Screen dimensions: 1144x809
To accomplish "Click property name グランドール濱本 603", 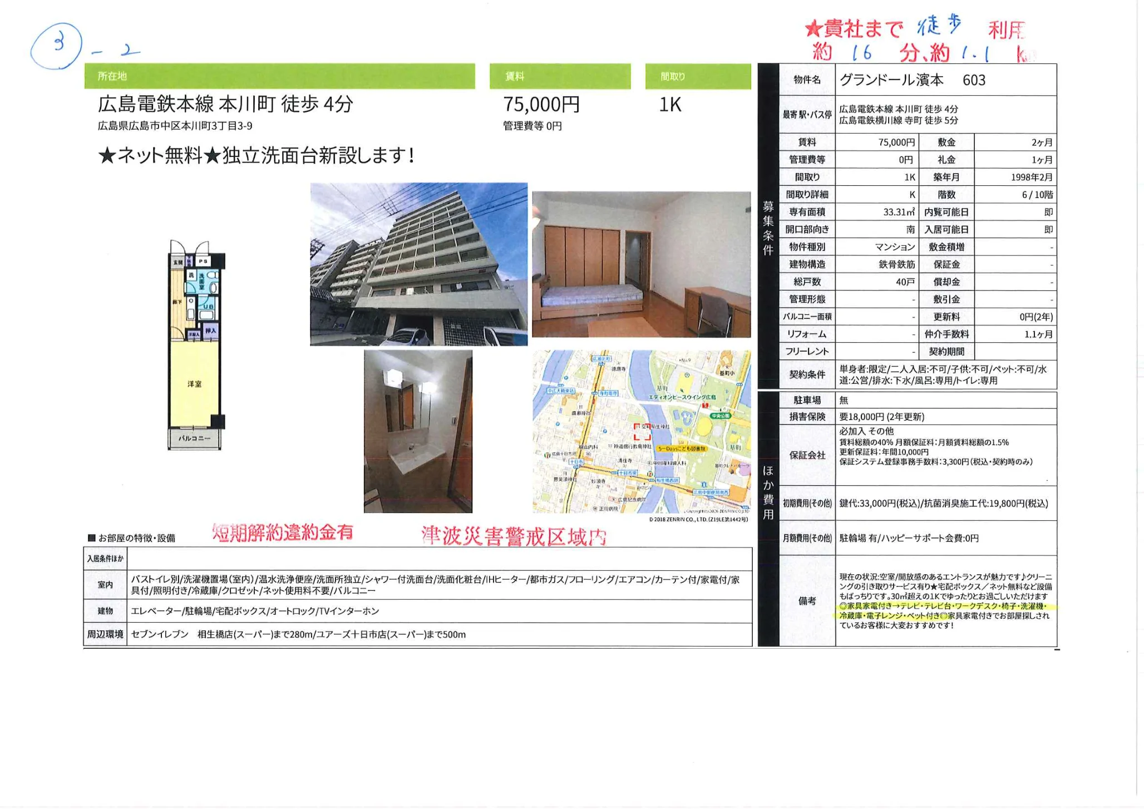I will (x=913, y=80).
